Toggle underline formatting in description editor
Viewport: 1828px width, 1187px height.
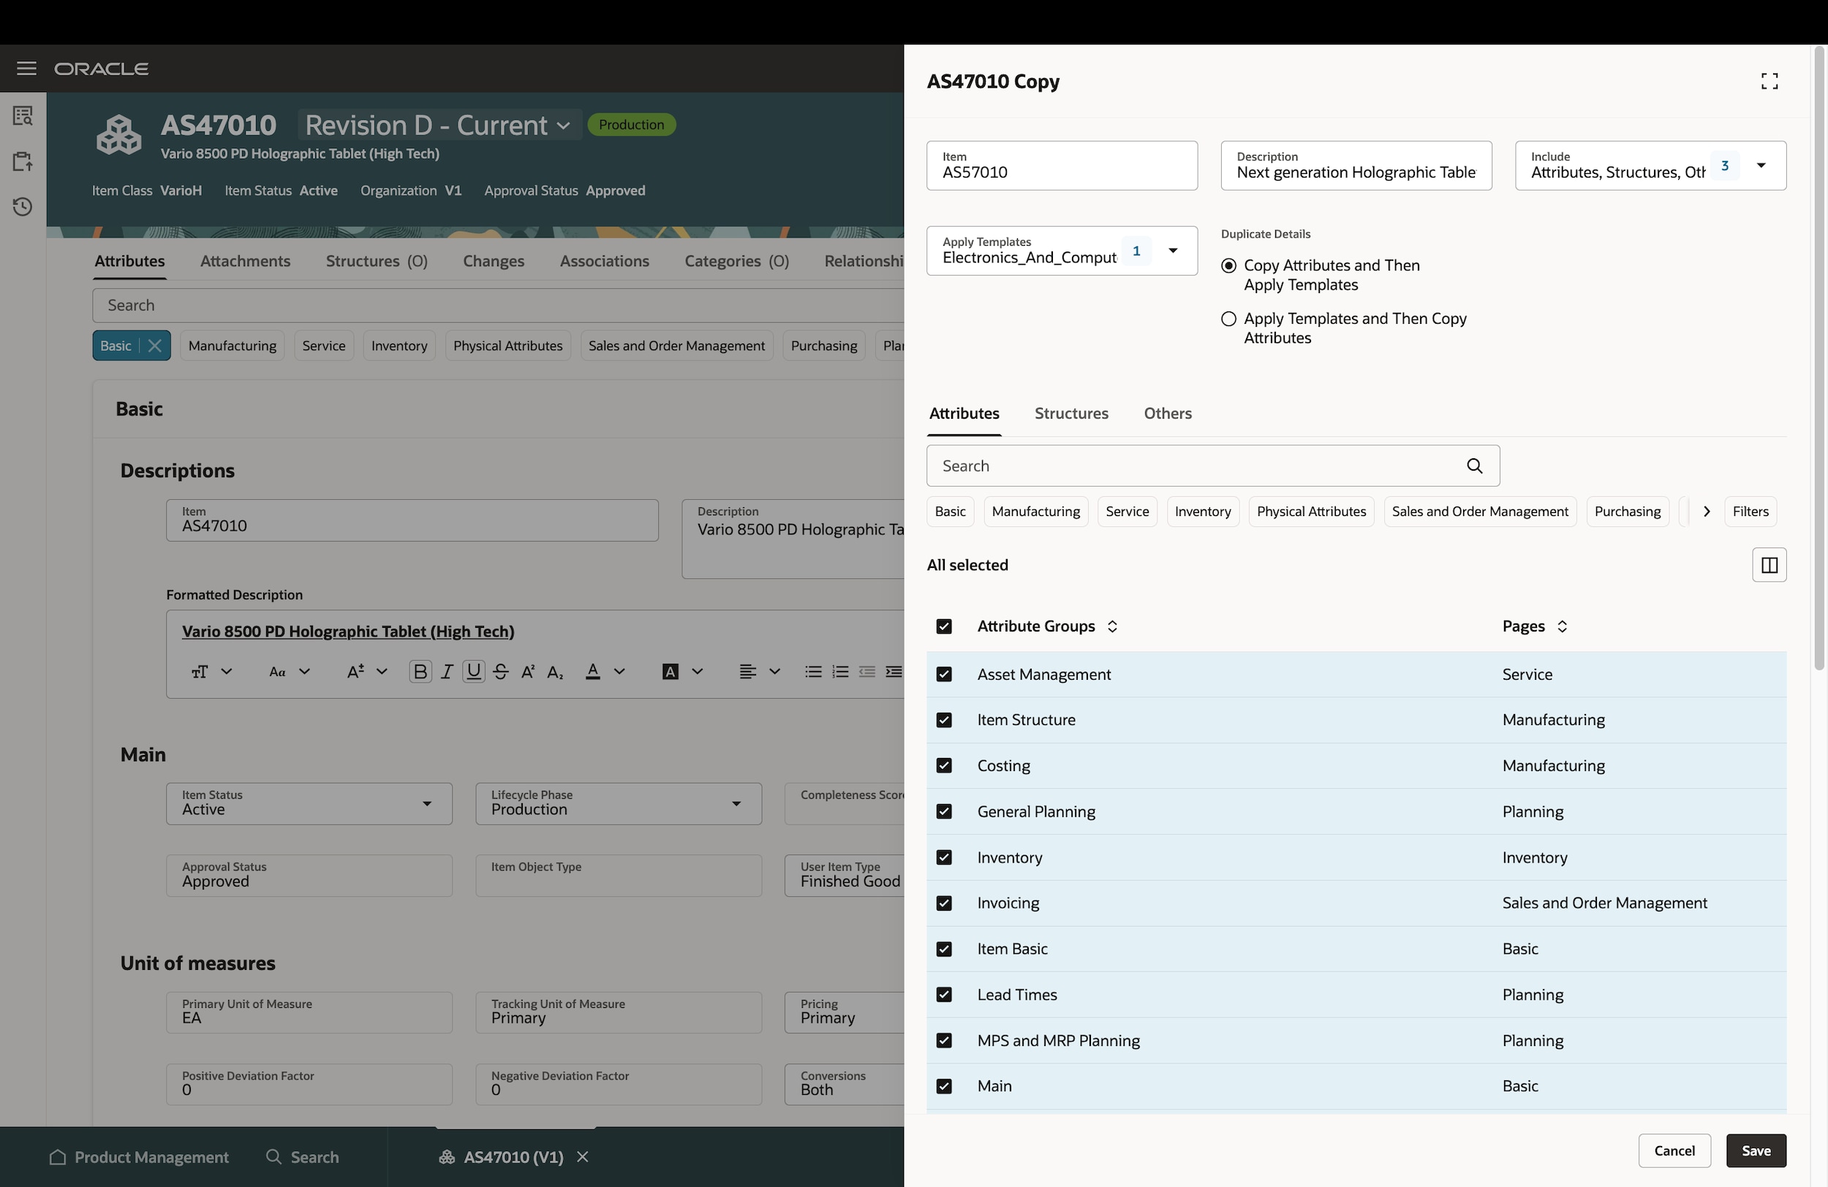point(474,672)
